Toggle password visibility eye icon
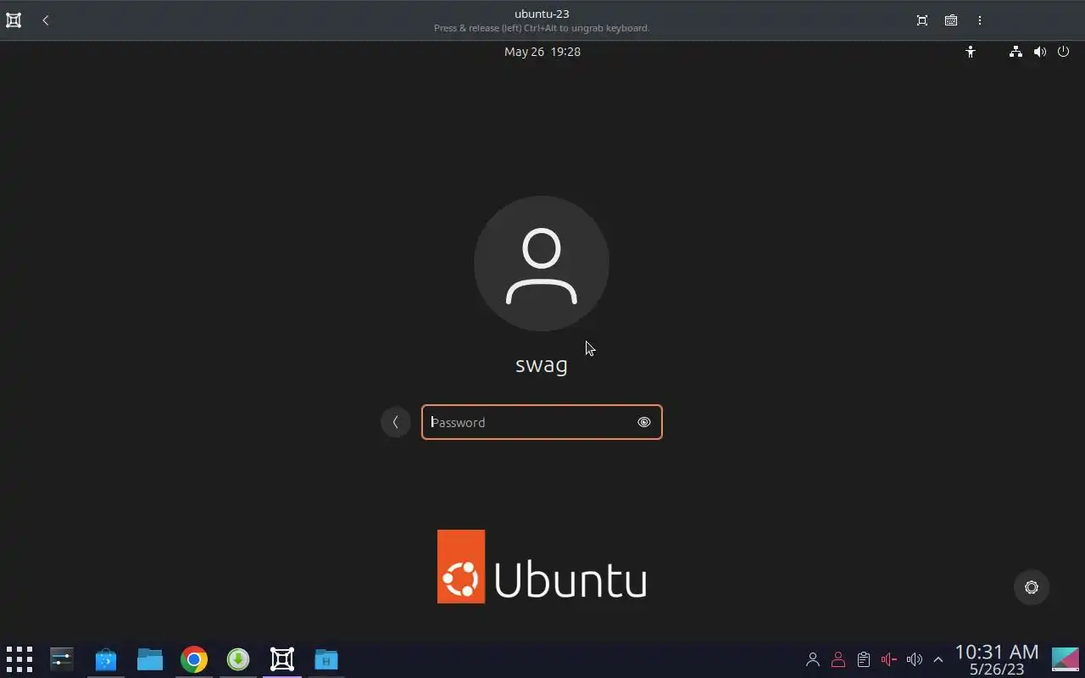Viewport: 1085px width, 678px height. 644,422
